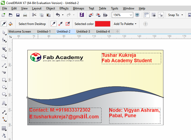Click the red Selected color swatch
The width and height of the screenshot is (191, 140).
pyautogui.click(x=103, y=24)
